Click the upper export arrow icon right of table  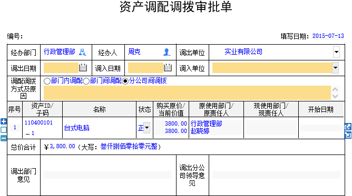(x=347, y=127)
